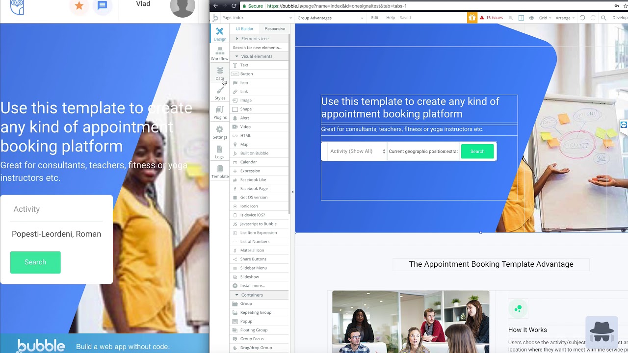Screen dimensions: 628x353
Task: Open the Data tab in Bubble sidebar
Action: [220, 73]
